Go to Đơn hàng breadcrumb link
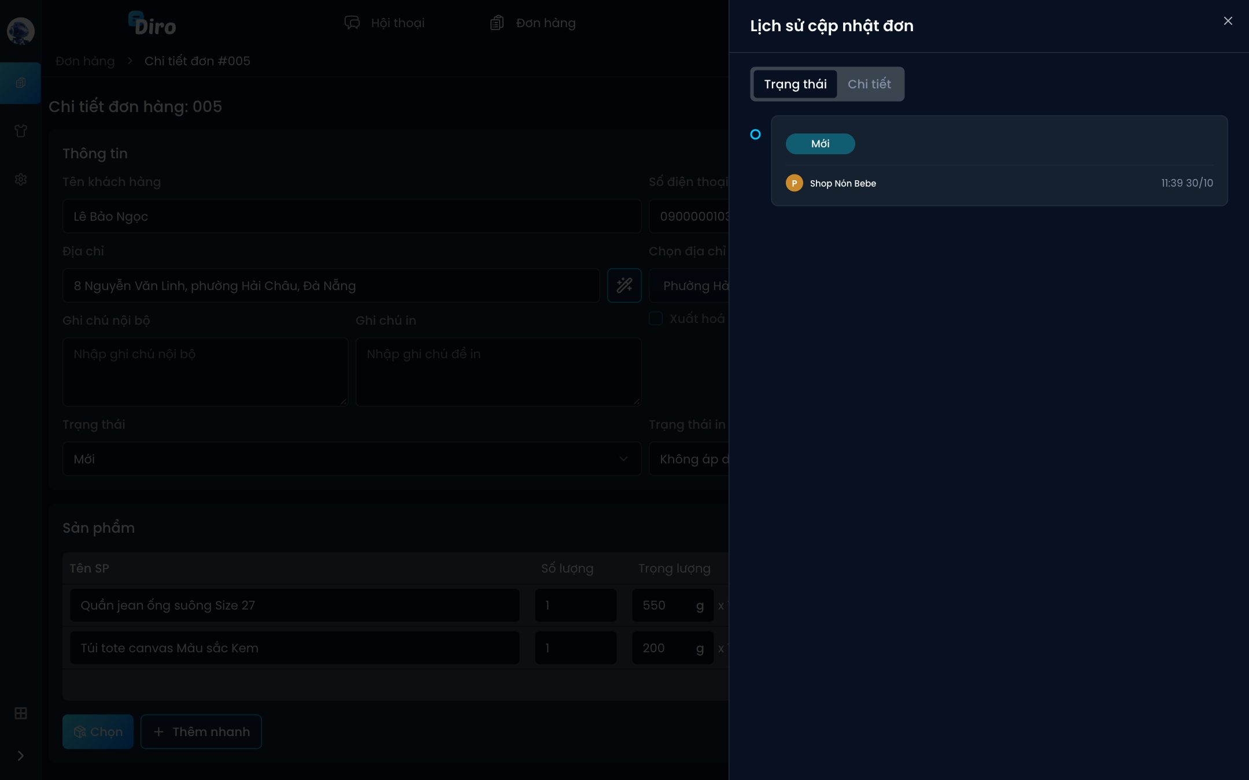The width and height of the screenshot is (1249, 780). (85, 61)
